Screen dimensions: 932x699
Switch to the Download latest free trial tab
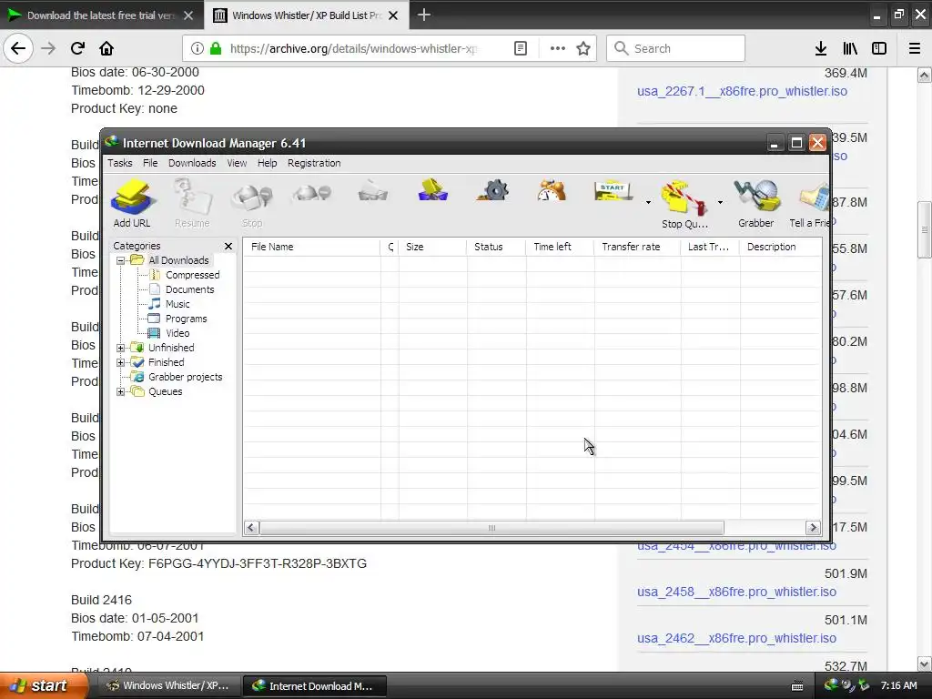pyautogui.click(x=100, y=15)
